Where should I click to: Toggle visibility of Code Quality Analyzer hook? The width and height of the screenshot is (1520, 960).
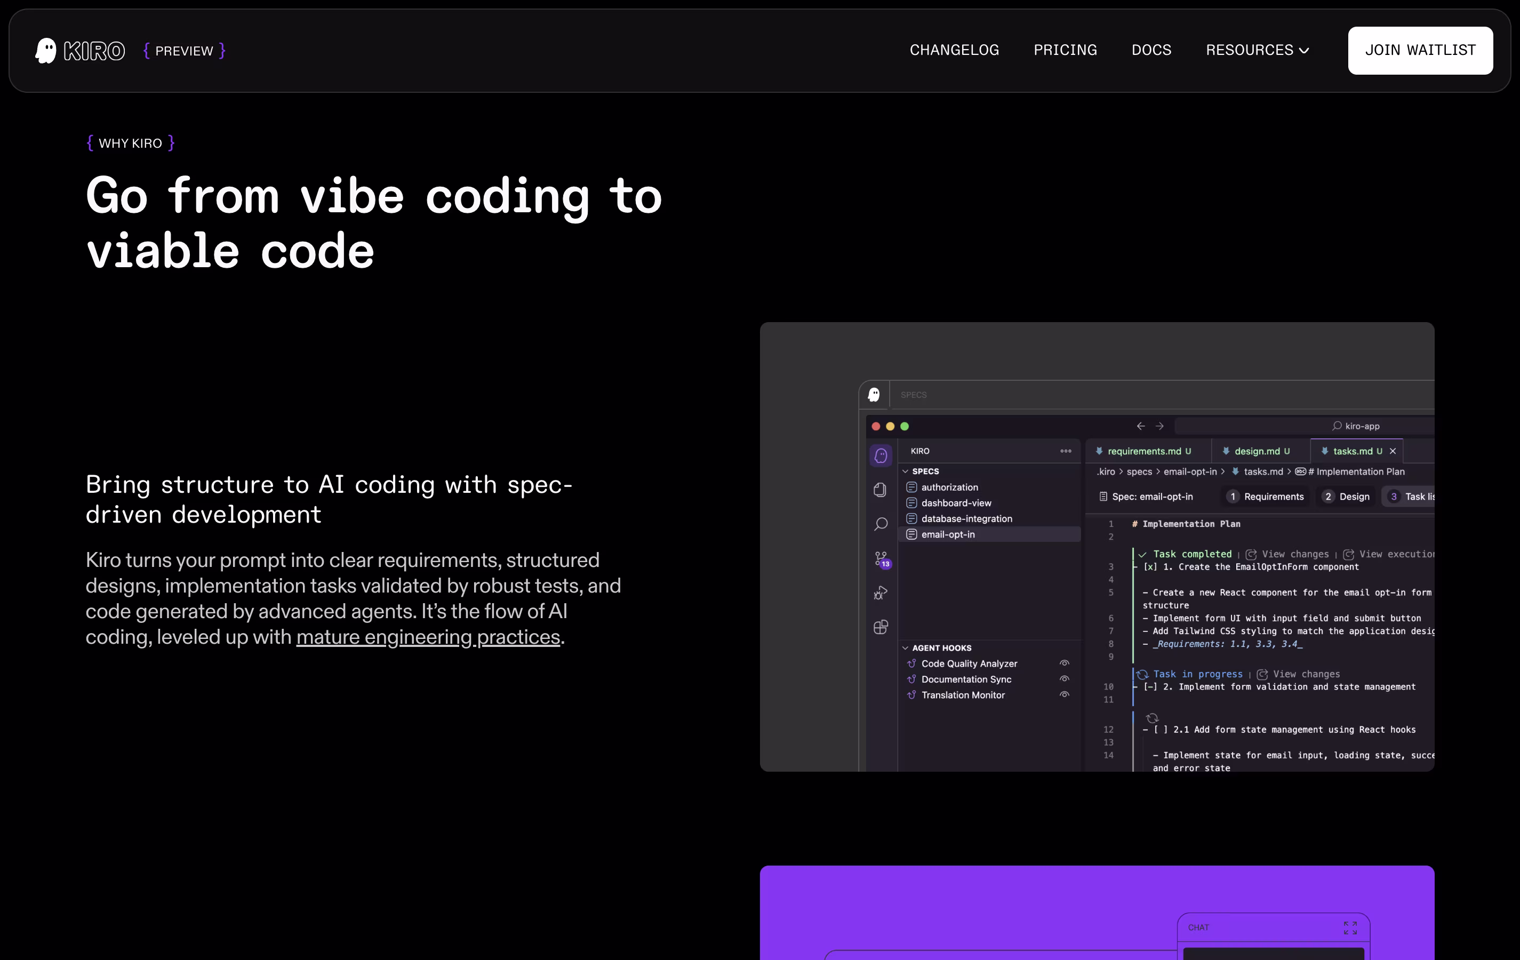pyautogui.click(x=1064, y=663)
